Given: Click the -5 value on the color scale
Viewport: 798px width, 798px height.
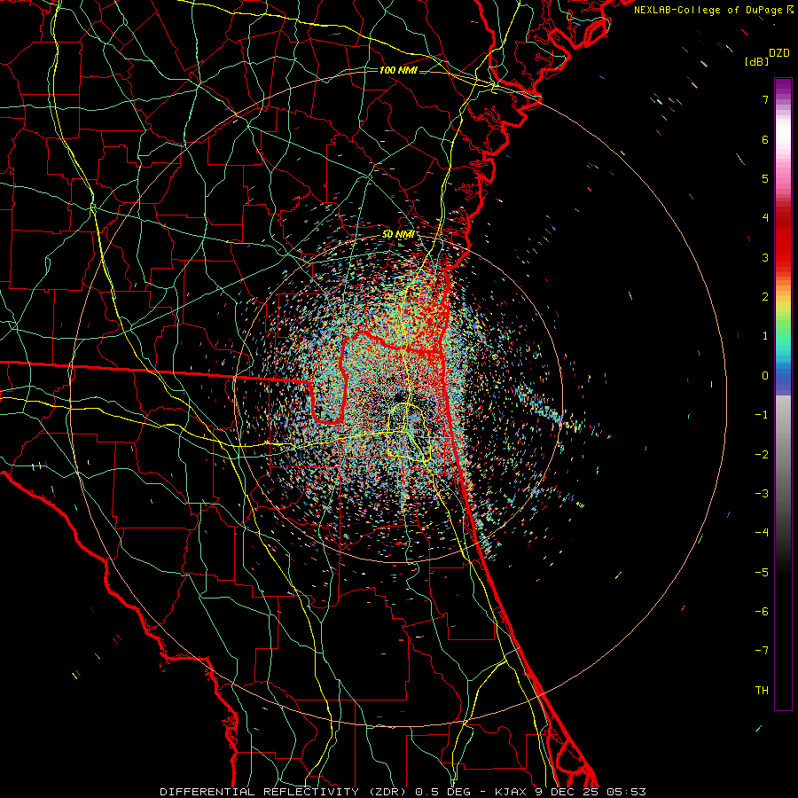Looking at the screenshot, I should point(762,573).
